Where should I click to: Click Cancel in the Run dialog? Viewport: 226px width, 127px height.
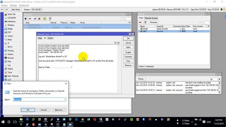(x=43, y=110)
